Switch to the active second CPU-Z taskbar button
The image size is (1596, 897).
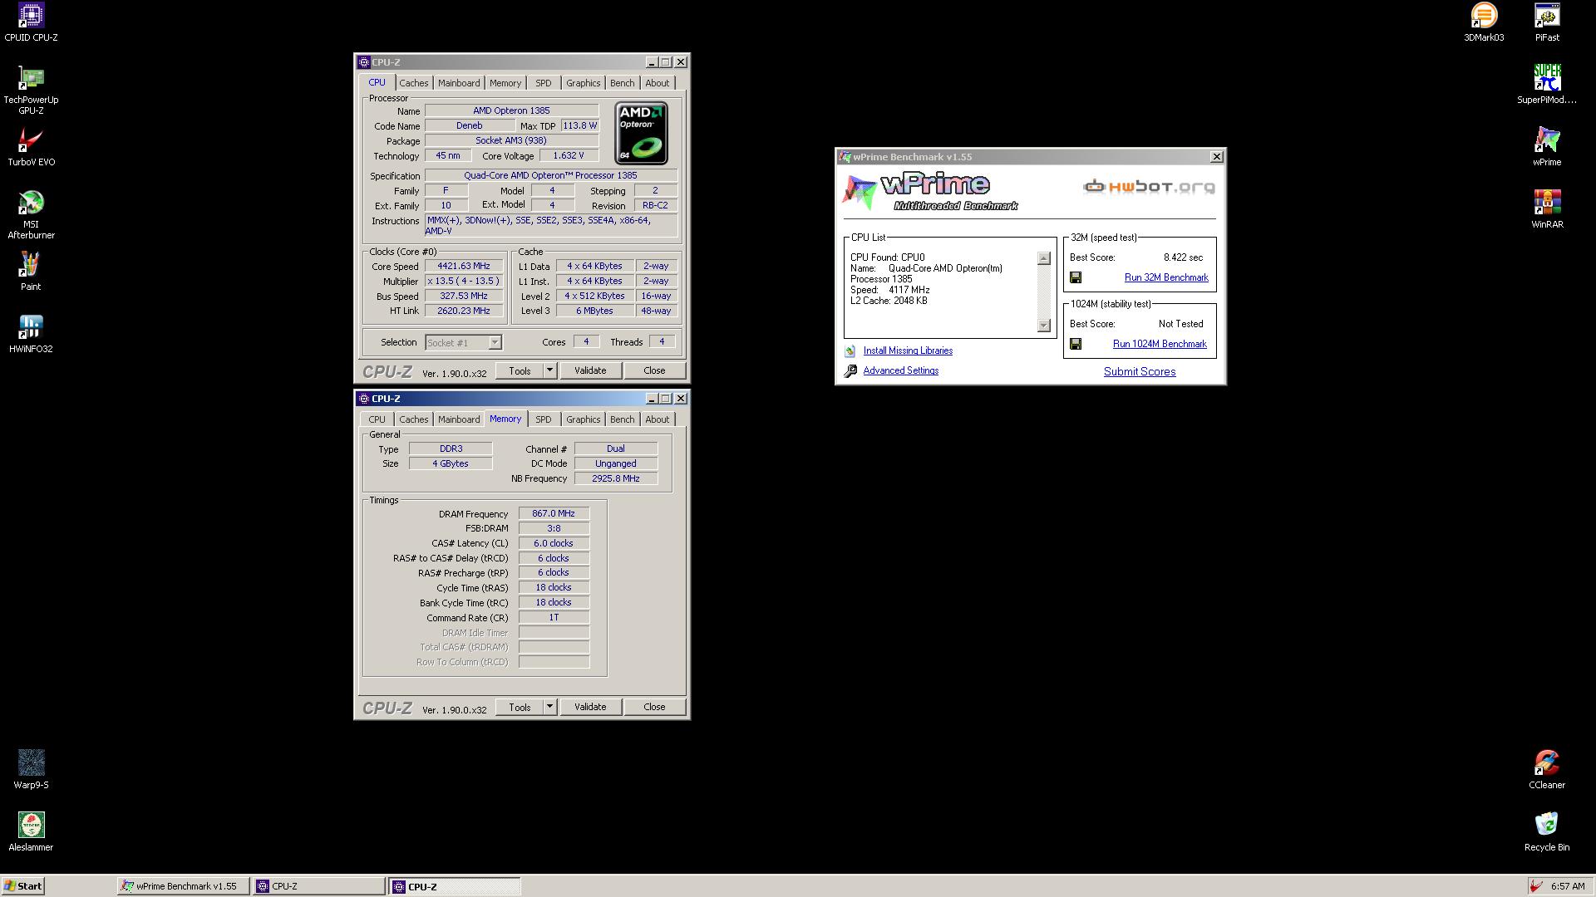[455, 886]
